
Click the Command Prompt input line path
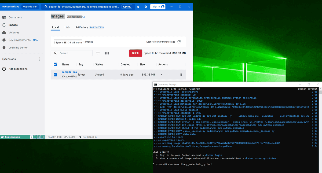coord(183,164)
